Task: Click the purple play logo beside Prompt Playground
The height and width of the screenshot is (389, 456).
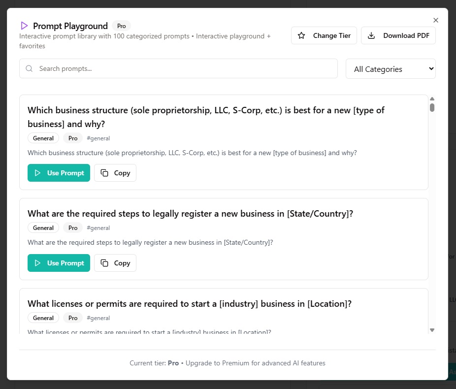Action: click(x=24, y=26)
